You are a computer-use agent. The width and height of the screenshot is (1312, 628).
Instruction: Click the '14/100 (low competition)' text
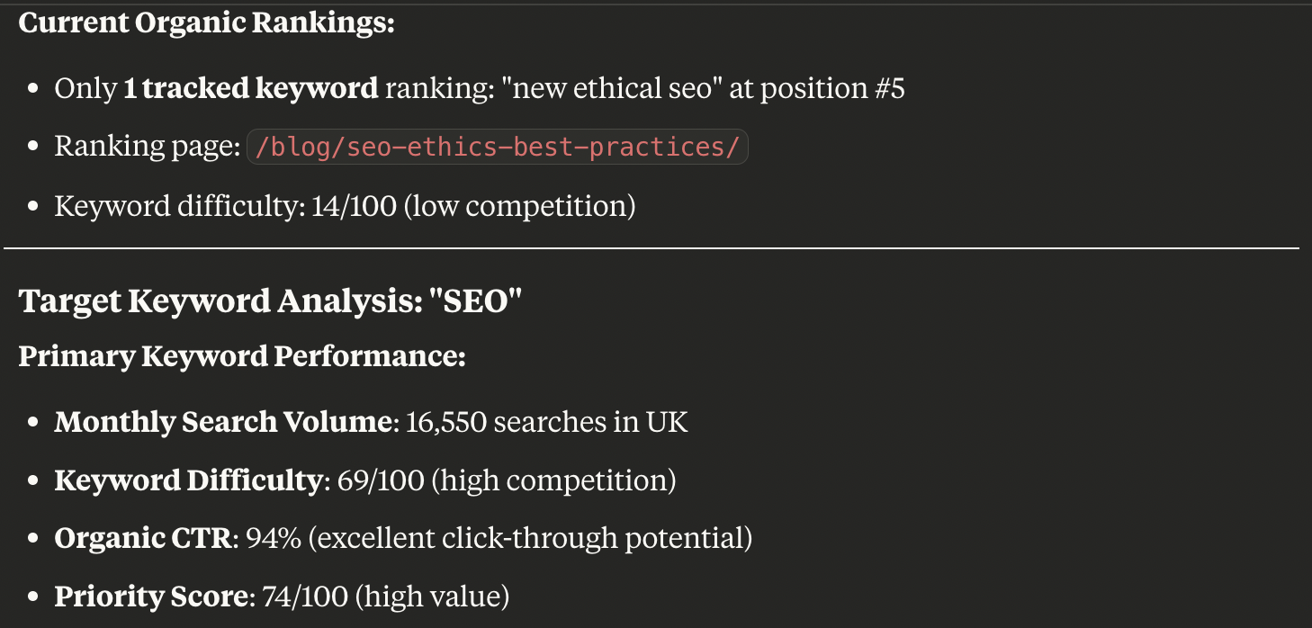pyautogui.click(x=473, y=206)
